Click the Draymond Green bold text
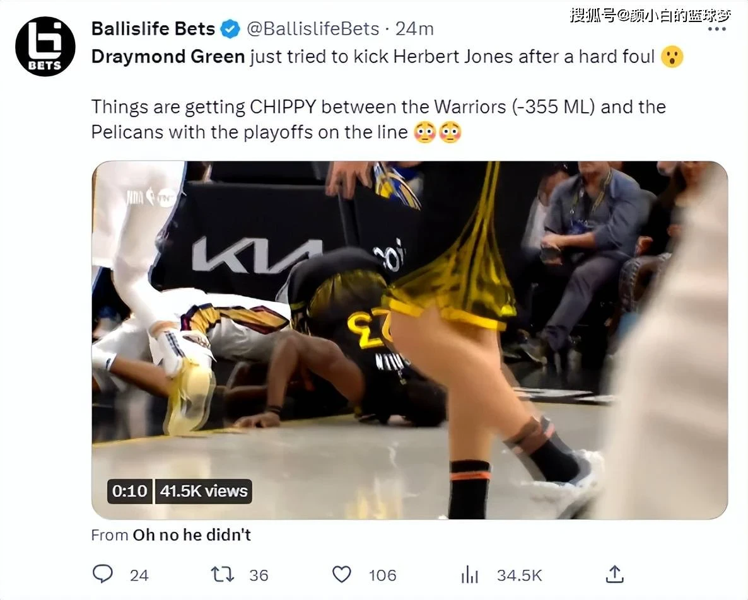The width and height of the screenshot is (748, 600). [168, 57]
